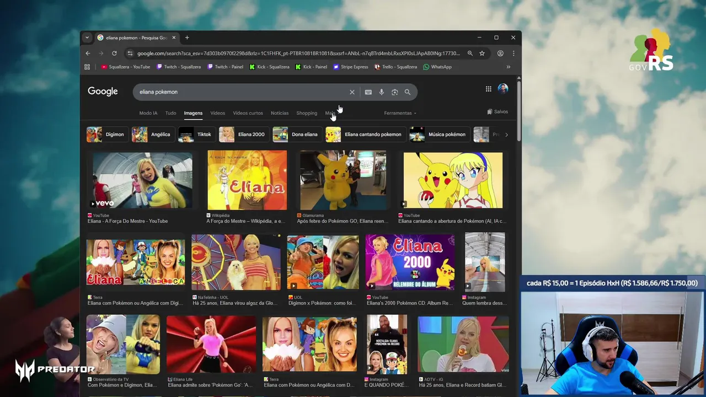
Task: Open the Kick - Squallzera bookmark
Action: [x=269, y=67]
